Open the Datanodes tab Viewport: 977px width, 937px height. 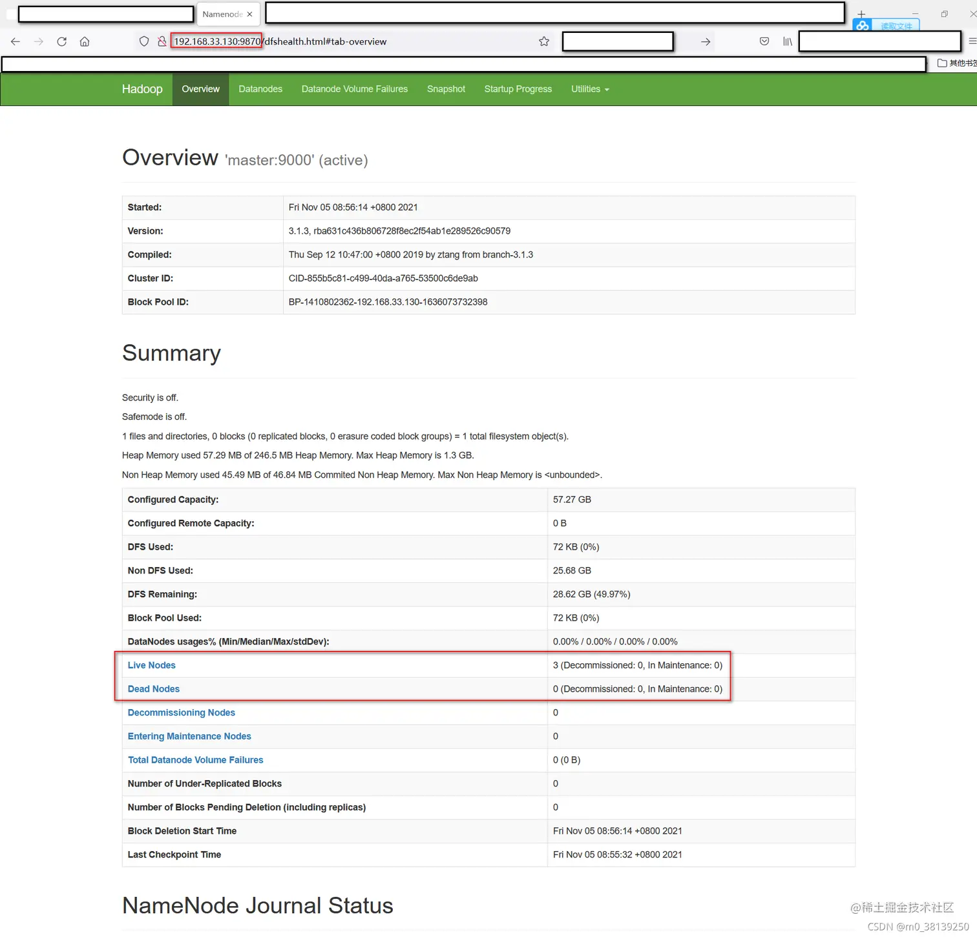pyautogui.click(x=260, y=89)
